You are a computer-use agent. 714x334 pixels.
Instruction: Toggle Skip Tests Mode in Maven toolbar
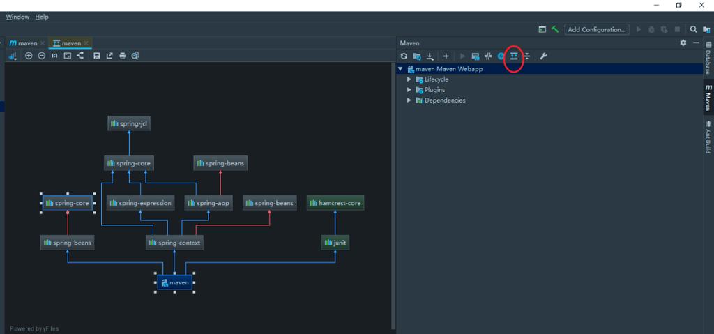pyautogui.click(x=501, y=56)
